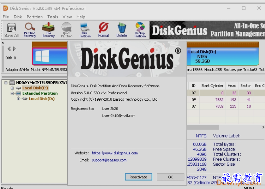
Task: Click the Version 5.0.0.589 text line
Action: point(99,93)
